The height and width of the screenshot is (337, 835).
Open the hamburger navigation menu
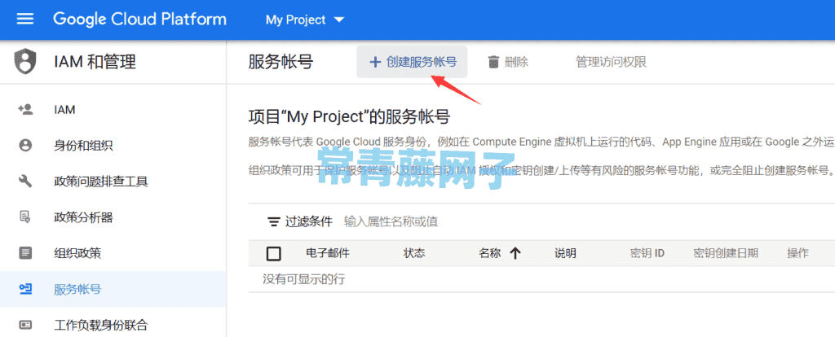[25, 20]
